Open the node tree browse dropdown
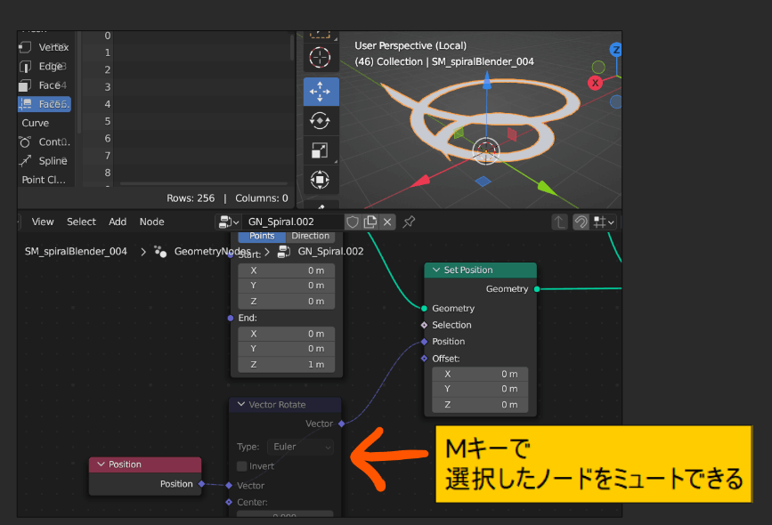Screen dimensions: 772x525 [229, 222]
